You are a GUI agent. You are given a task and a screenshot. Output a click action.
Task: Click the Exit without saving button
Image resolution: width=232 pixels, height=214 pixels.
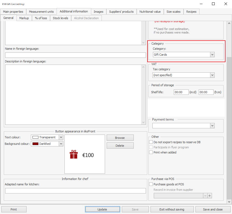(172, 209)
